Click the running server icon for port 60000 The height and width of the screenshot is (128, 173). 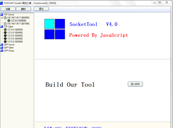click(5, 18)
